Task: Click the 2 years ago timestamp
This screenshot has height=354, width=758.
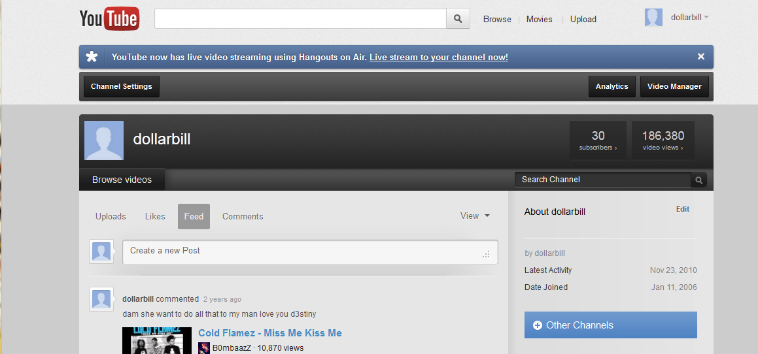Action: pos(222,299)
